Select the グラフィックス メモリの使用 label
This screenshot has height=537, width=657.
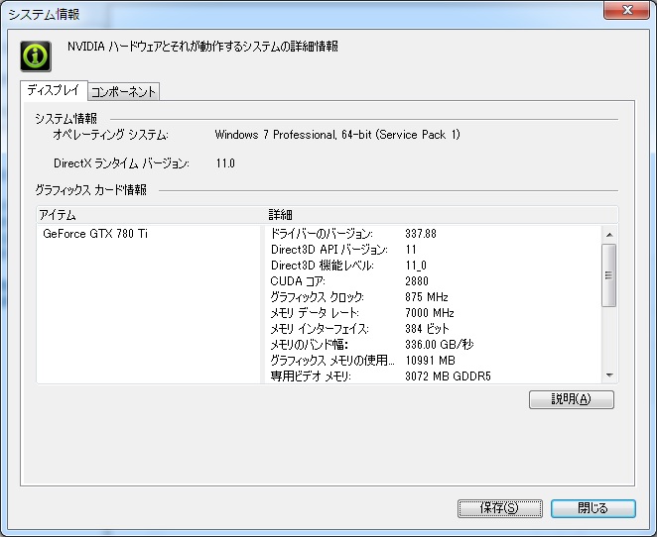coord(332,360)
